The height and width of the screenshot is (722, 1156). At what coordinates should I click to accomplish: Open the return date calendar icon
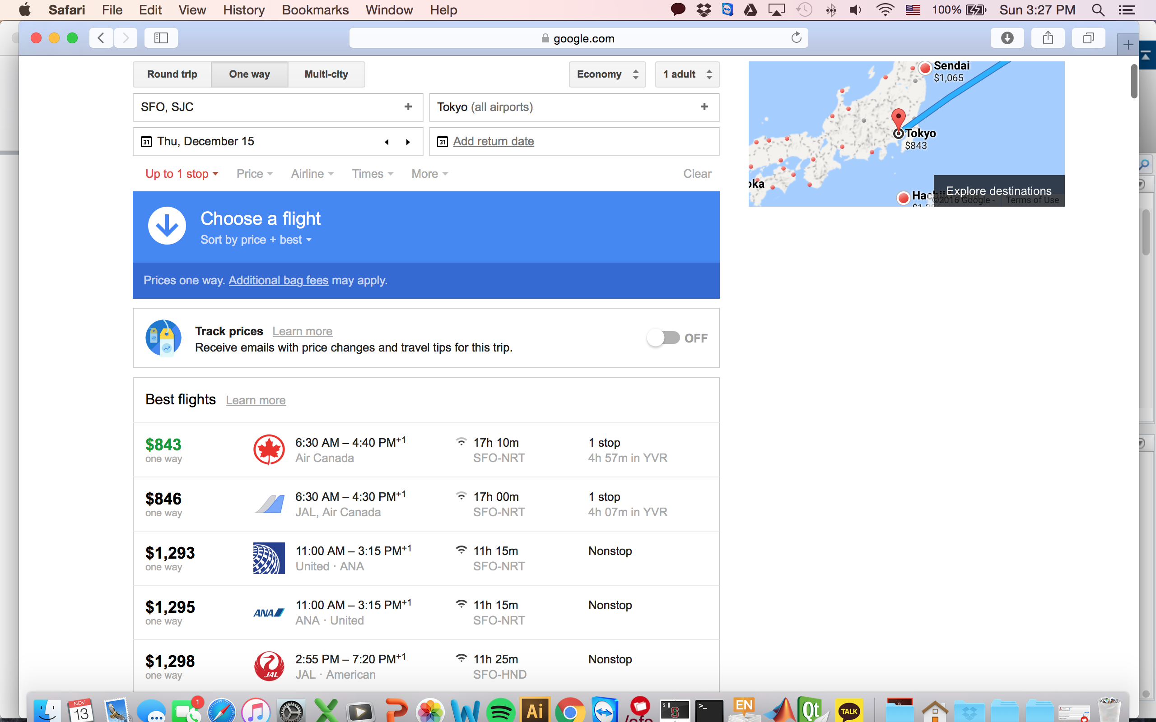click(x=443, y=142)
